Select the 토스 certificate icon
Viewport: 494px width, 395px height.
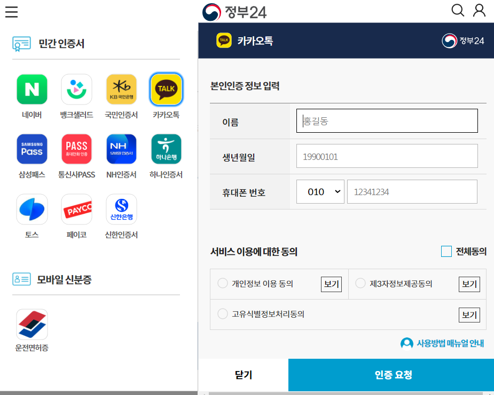(32, 209)
